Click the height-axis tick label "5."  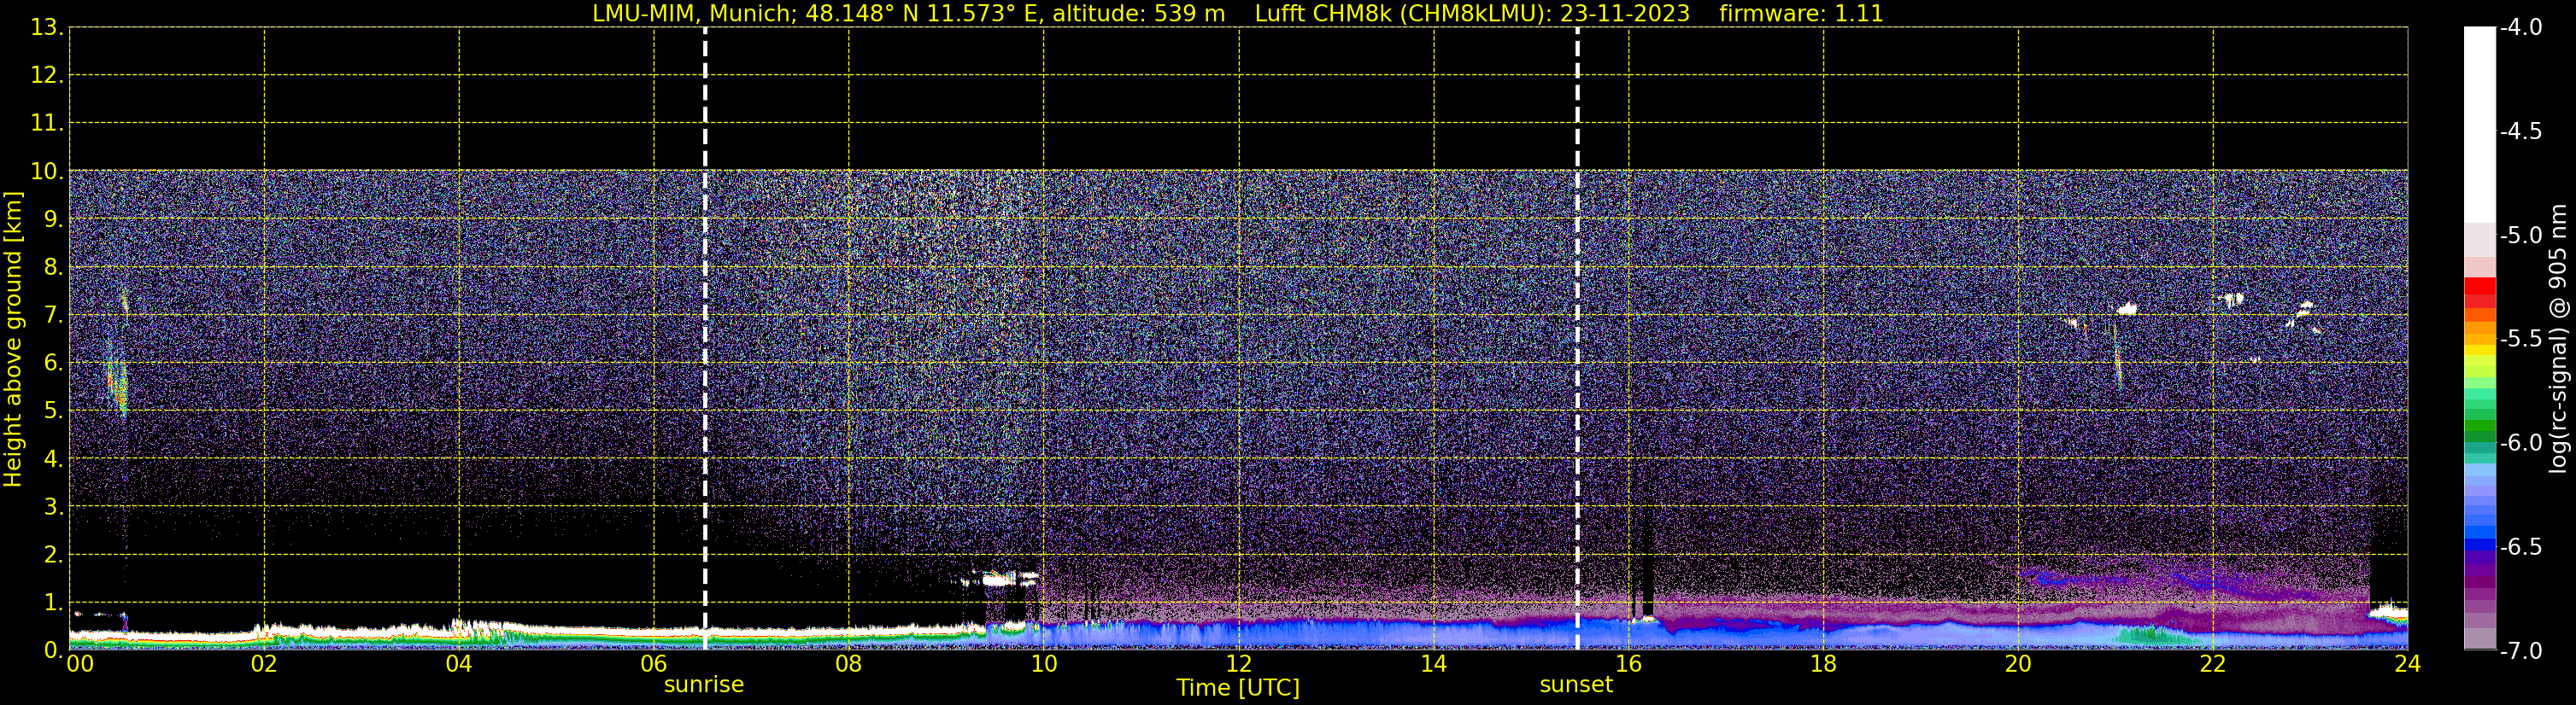pos(53,411)
